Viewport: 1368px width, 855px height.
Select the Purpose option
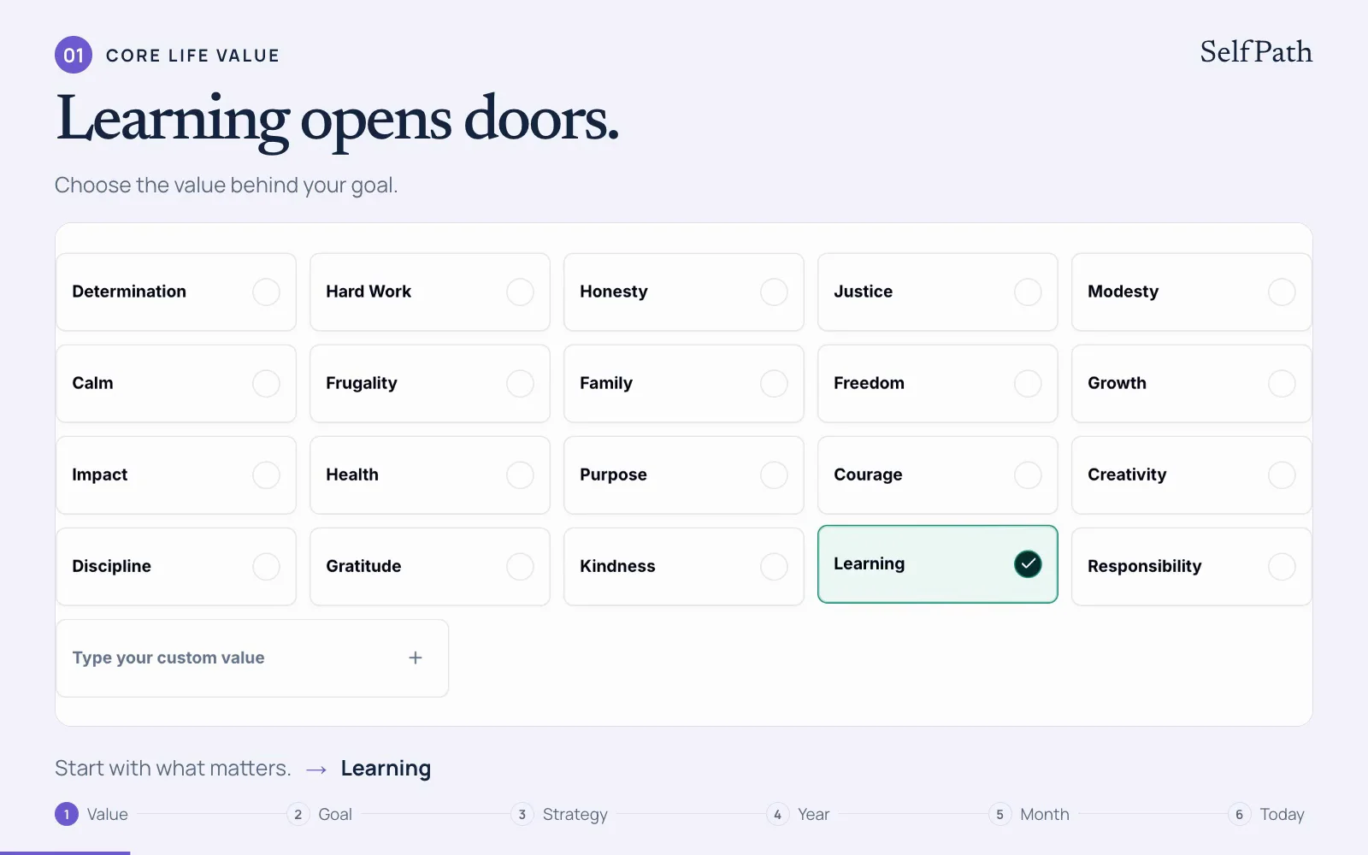[684, 475]
